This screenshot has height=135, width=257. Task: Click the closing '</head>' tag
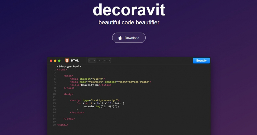69,88
